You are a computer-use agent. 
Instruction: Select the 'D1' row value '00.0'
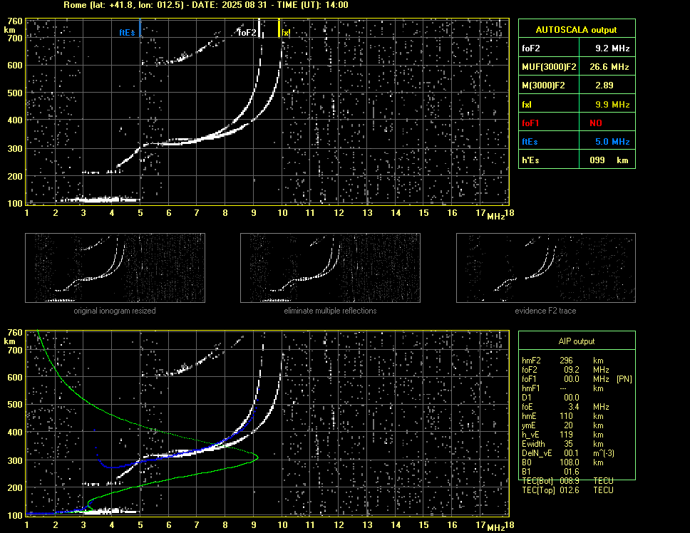[572, 398]
